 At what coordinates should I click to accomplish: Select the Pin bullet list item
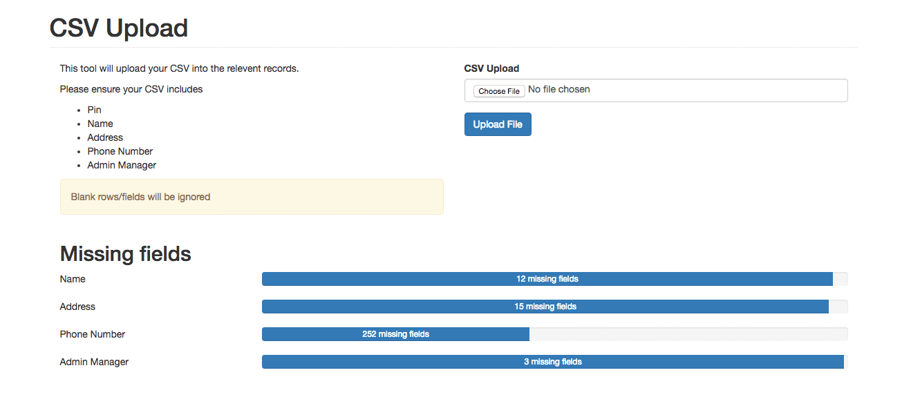pyautogui.click(x=94, y=110)
